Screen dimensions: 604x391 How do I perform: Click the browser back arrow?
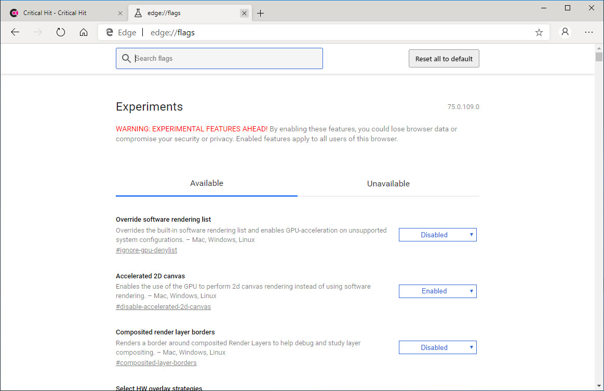[x=15, y=32]
